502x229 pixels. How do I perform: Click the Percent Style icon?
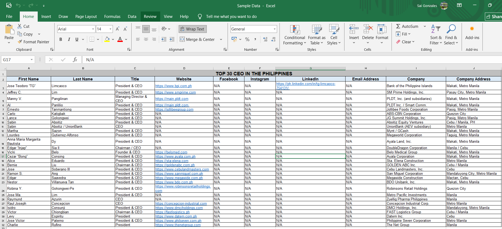(x=247, y=40)
